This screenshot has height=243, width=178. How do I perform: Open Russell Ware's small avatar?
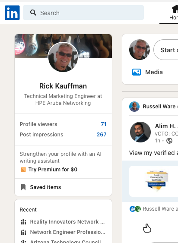(134, 107)
